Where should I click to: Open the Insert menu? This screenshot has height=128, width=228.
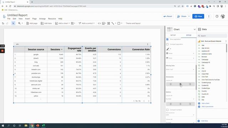[27, 19]
